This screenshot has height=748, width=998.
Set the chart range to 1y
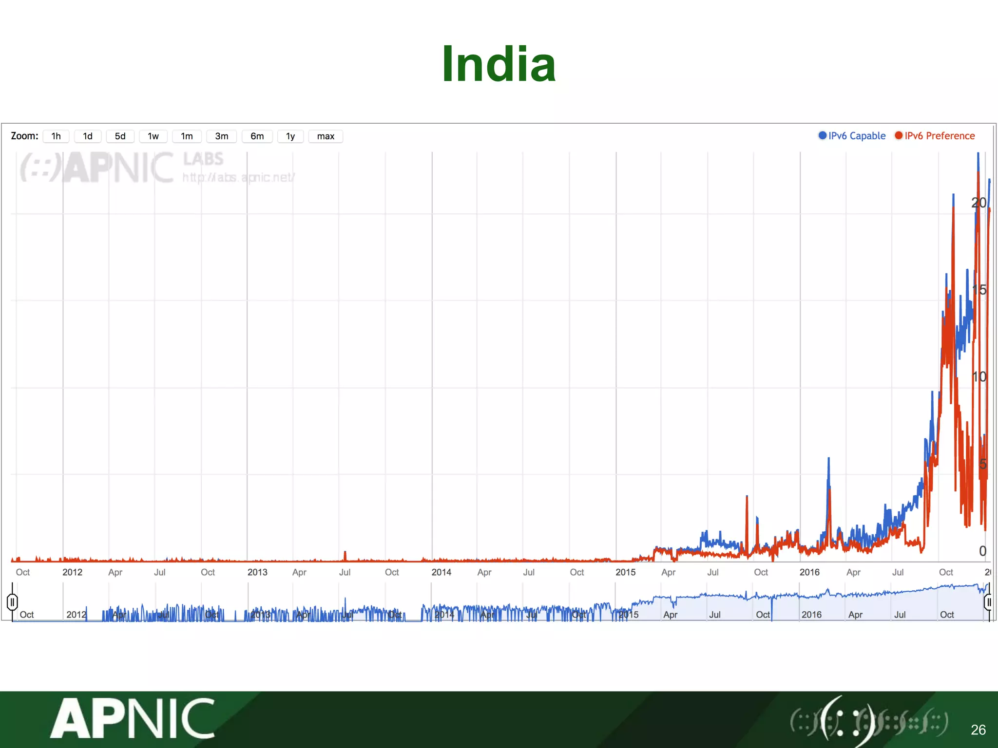[x=290, y=136]
